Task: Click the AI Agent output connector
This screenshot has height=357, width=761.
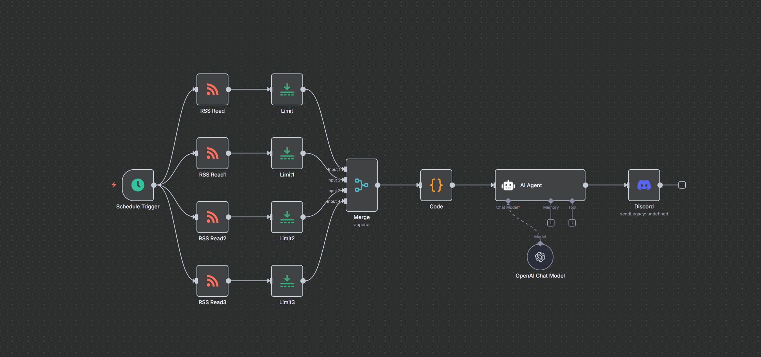Action: tap(585, 185)
